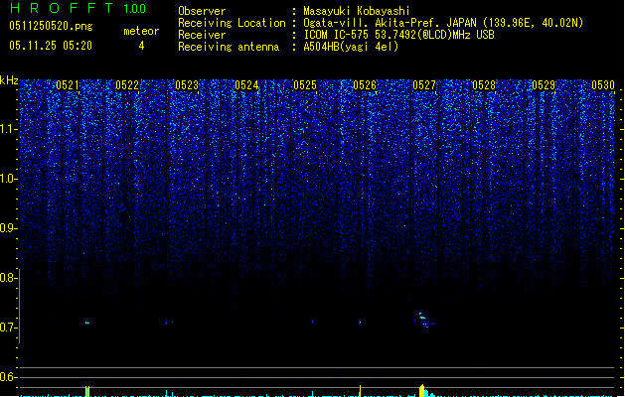Click the small echo spot just before 0526
Screen dimensions: 625x397
pos(360,323)
